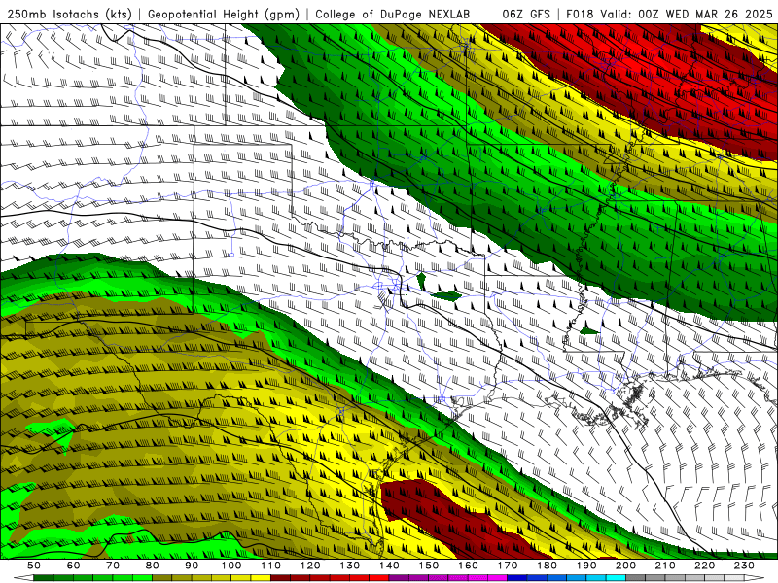Viewport: 778px width, 583px height.
Task: Click legend value 180
Action: pos(547,566)
